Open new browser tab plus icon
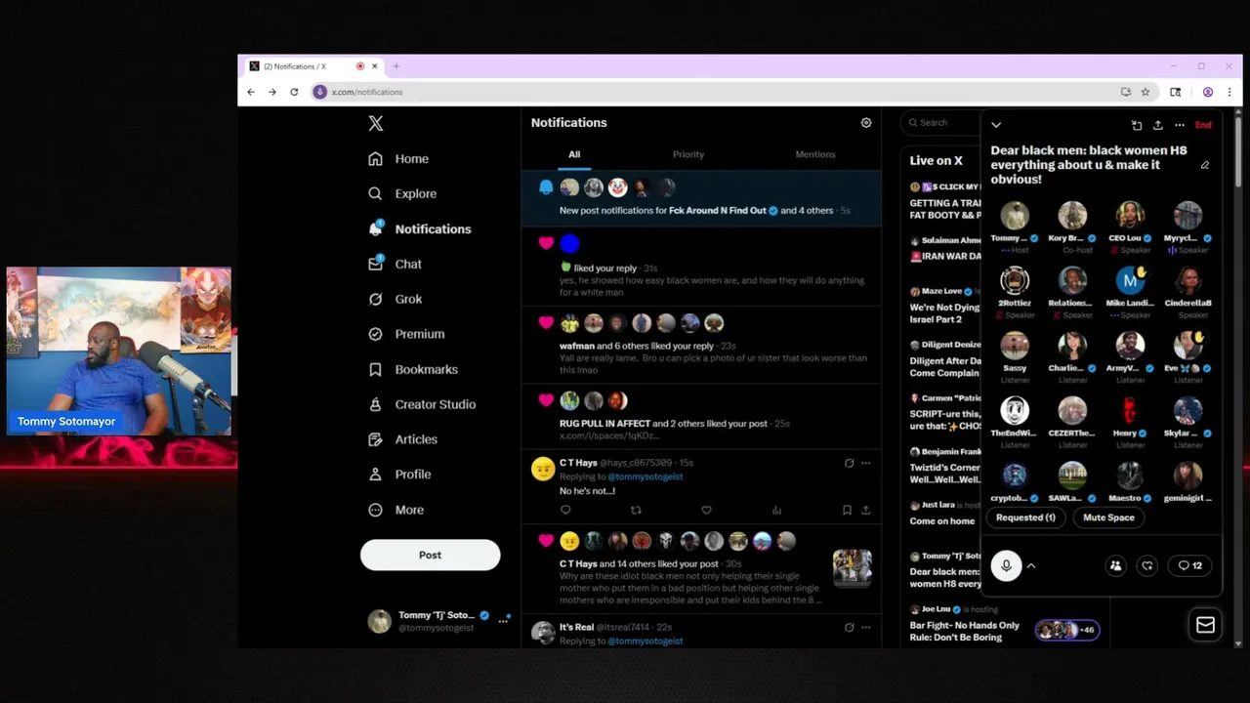1250x703 pixels. click(x=396, y=66)
